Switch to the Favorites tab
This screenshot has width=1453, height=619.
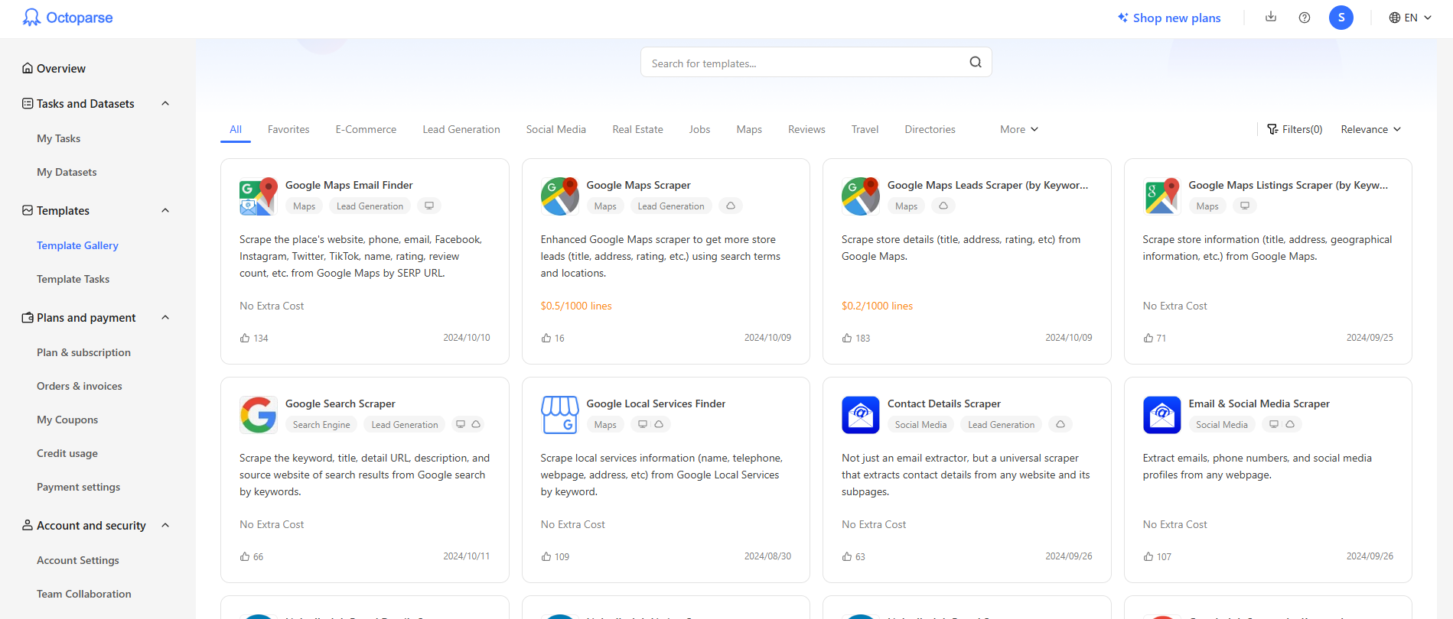coord(288,129)
